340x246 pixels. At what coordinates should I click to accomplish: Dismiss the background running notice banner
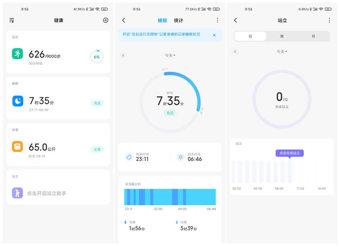(214, 35)
